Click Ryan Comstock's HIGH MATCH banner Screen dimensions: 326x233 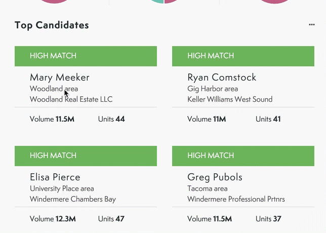pos(243,56)
